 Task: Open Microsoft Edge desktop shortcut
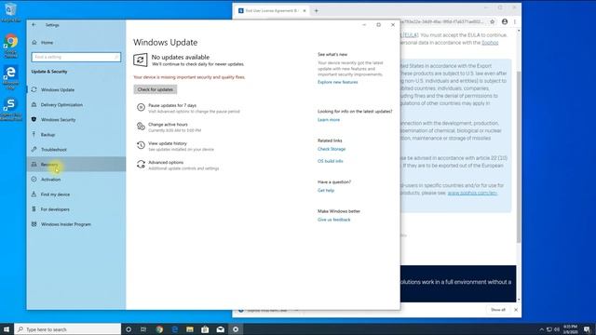(10, 77)
